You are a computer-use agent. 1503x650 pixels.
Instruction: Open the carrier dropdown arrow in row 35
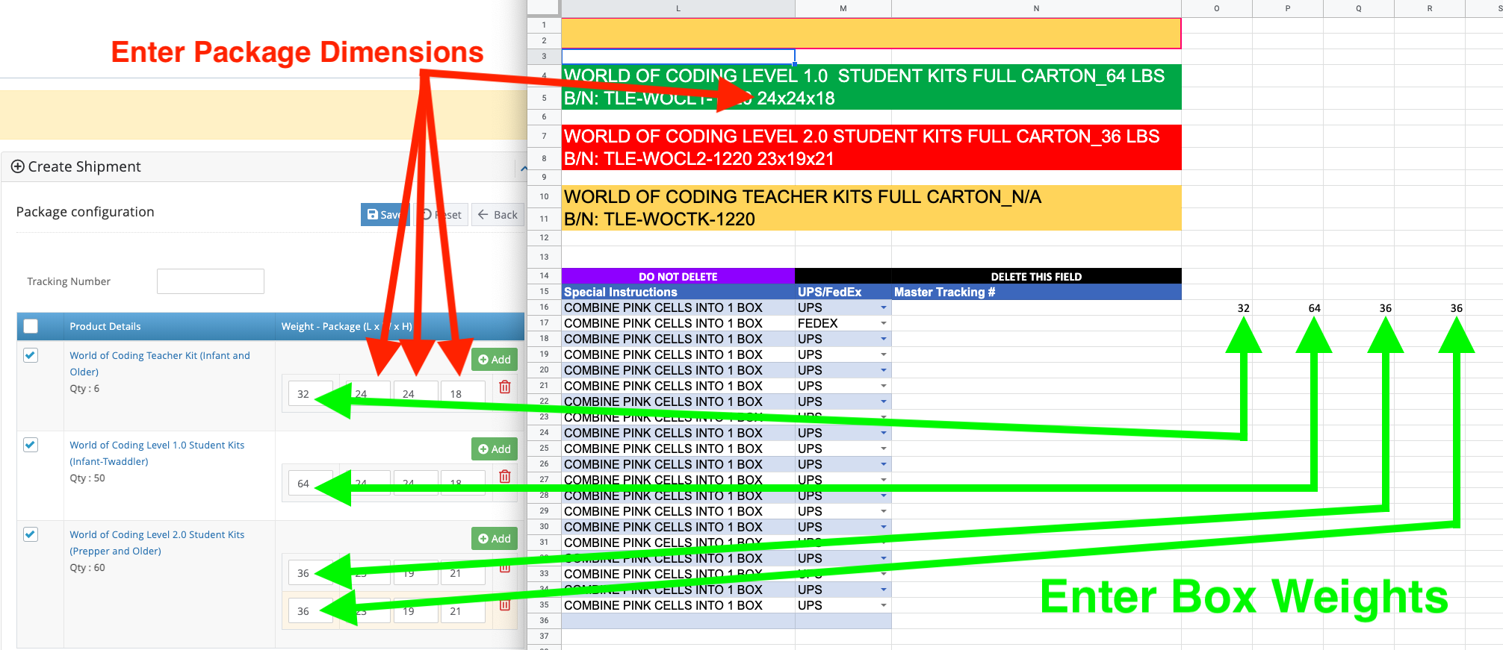(x=884, y=605)
